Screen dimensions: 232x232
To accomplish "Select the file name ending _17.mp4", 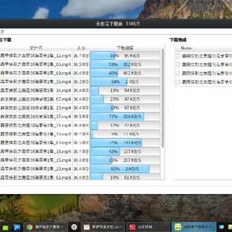I will (x=35, y=117).
